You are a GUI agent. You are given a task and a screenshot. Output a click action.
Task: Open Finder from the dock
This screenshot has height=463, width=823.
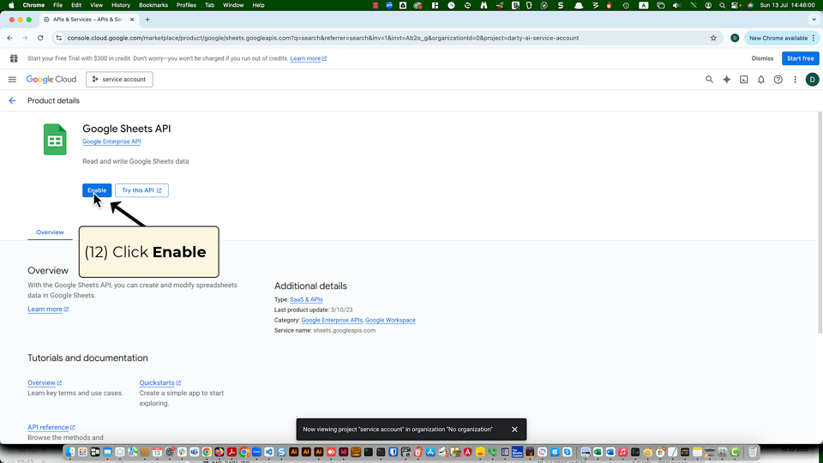tap(69, 452)
